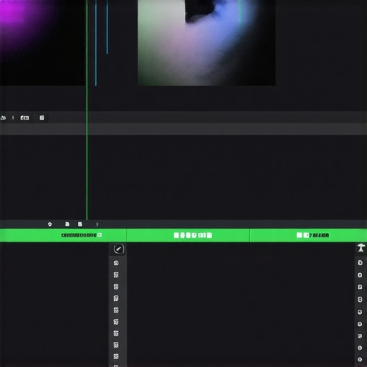
Task: Select the round brush icon heading the middle column
Action: click(x=118, y=249)
